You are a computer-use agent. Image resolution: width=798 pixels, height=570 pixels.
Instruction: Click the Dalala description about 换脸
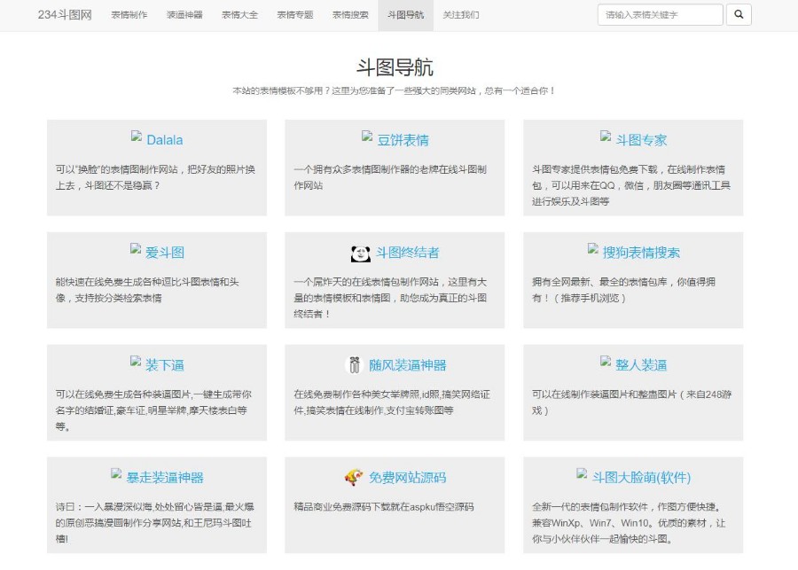155,177
